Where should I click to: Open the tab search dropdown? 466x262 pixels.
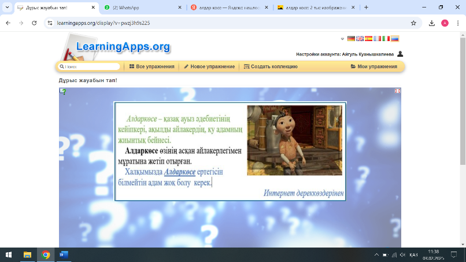pyautogui.click(x=7, y=8)
